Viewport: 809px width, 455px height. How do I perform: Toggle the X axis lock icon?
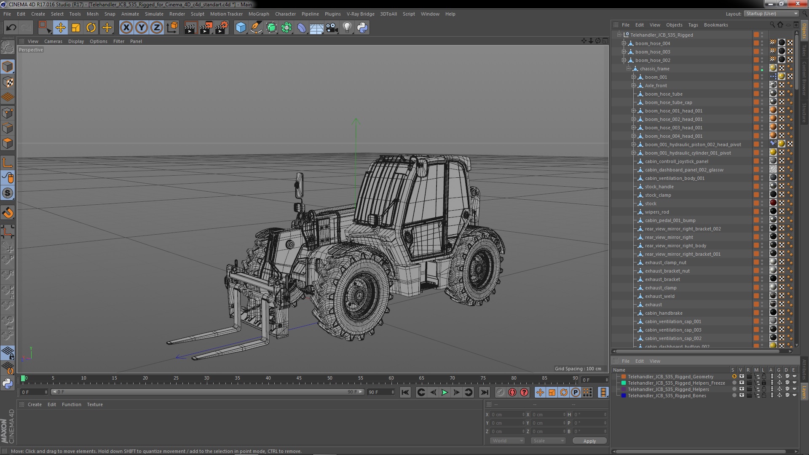point(126,28)
